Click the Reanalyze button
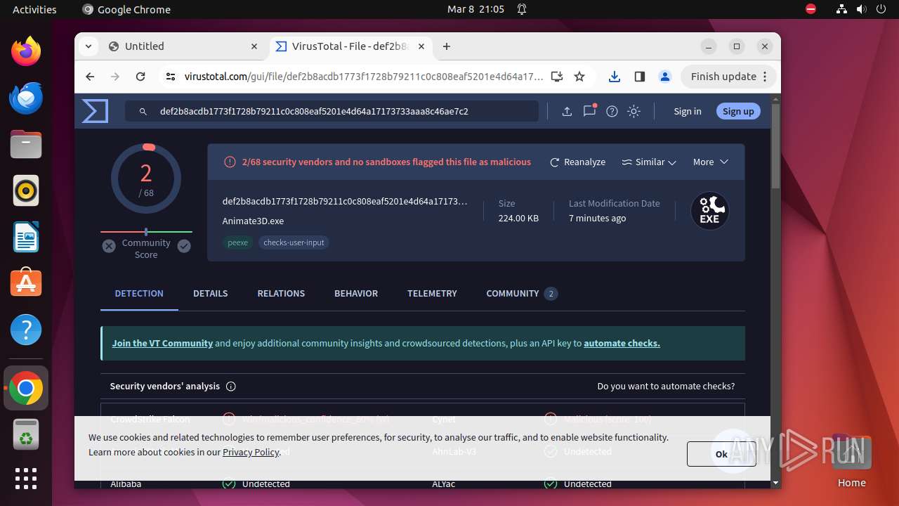Image resolution: width=899 pixels, height=506 pixels. pyautogui.click(x=577, y=162)
